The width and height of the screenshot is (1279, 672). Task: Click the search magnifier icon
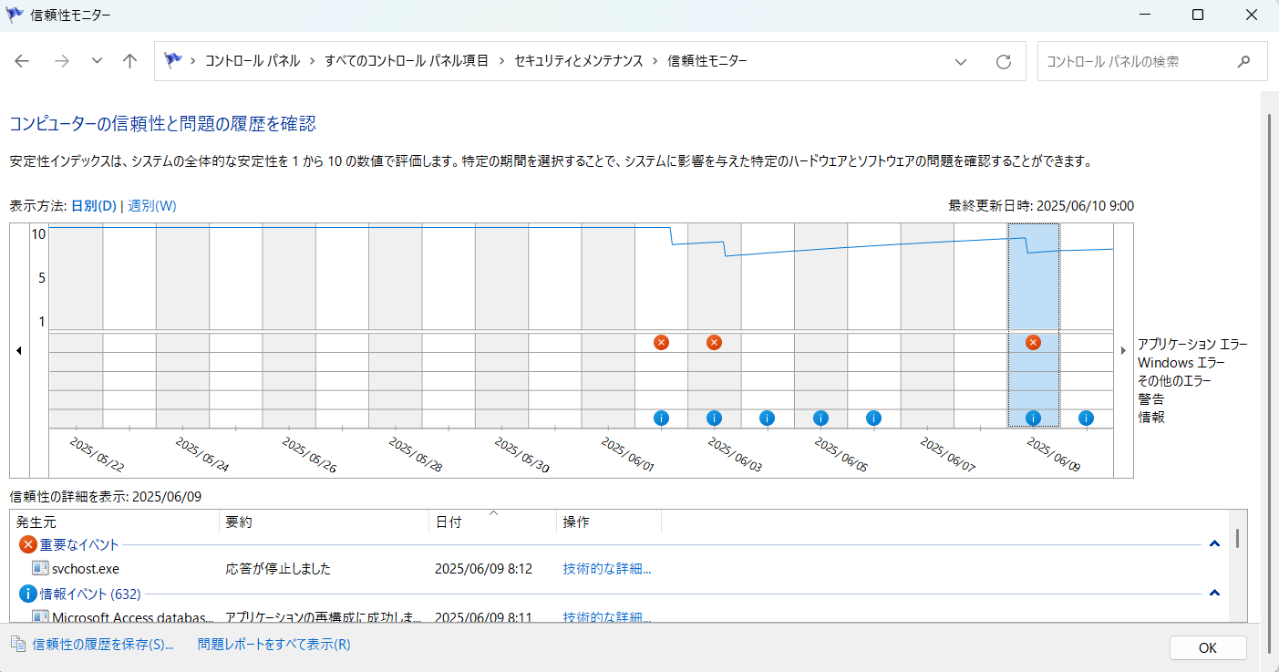(x=1243, y=61)
